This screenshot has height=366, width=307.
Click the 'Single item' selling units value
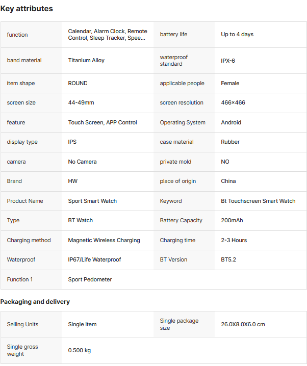(82, 324)
